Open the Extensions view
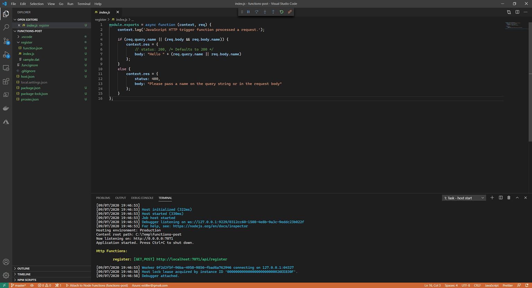The image size is (532, 288). click(6, 81)
